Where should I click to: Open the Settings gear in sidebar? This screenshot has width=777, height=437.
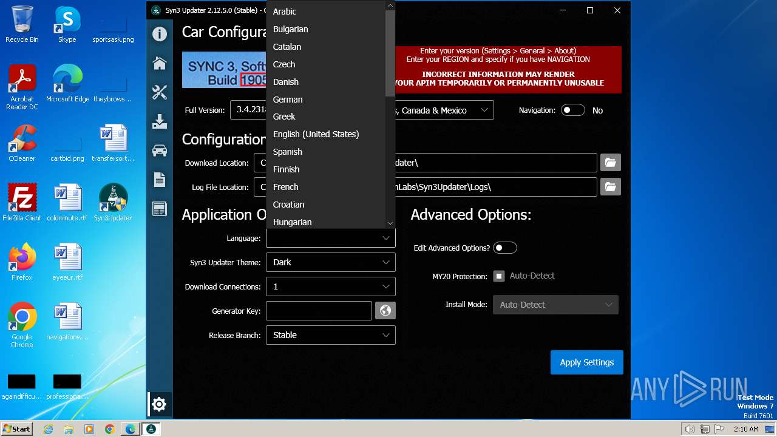(x=159, y=404)
